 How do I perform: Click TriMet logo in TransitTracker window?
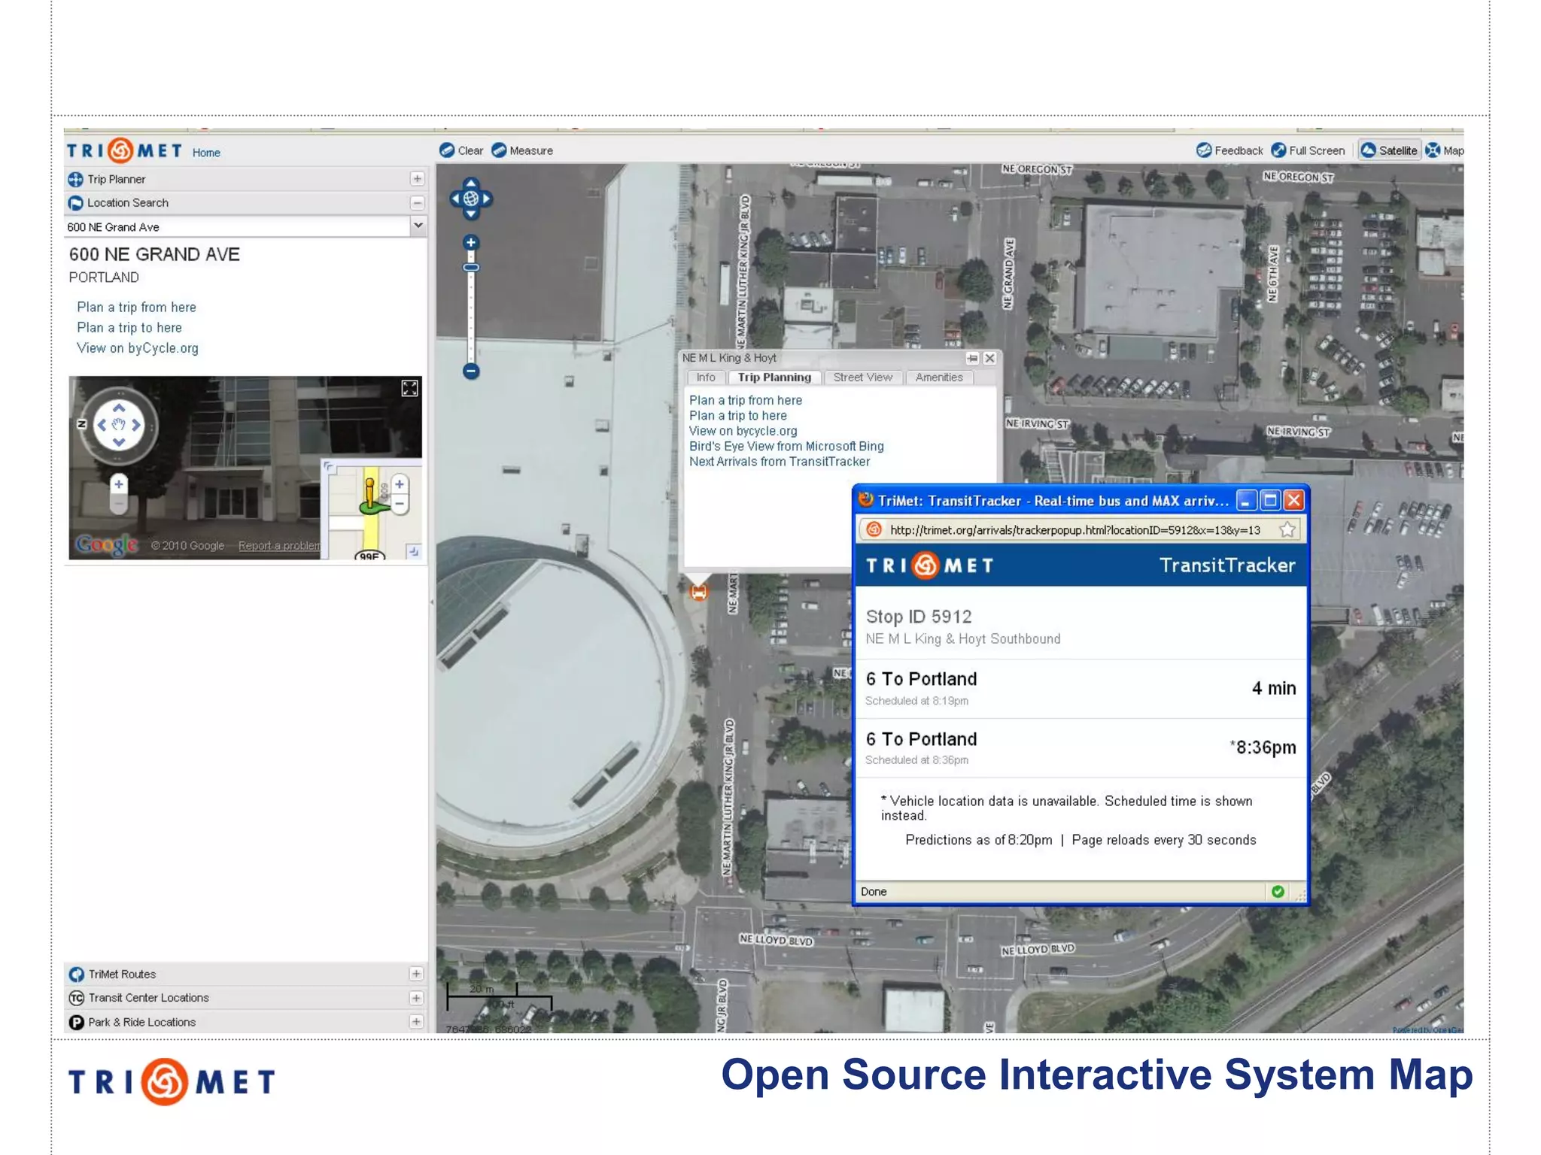click(929, 565)
